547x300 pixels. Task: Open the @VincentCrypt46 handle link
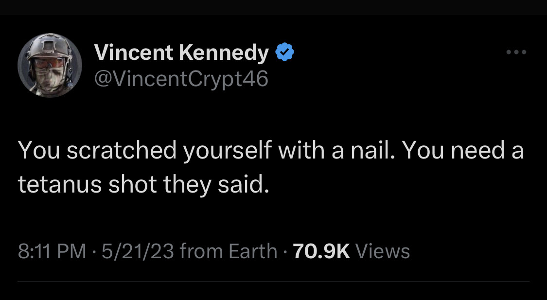pos(181,78)
